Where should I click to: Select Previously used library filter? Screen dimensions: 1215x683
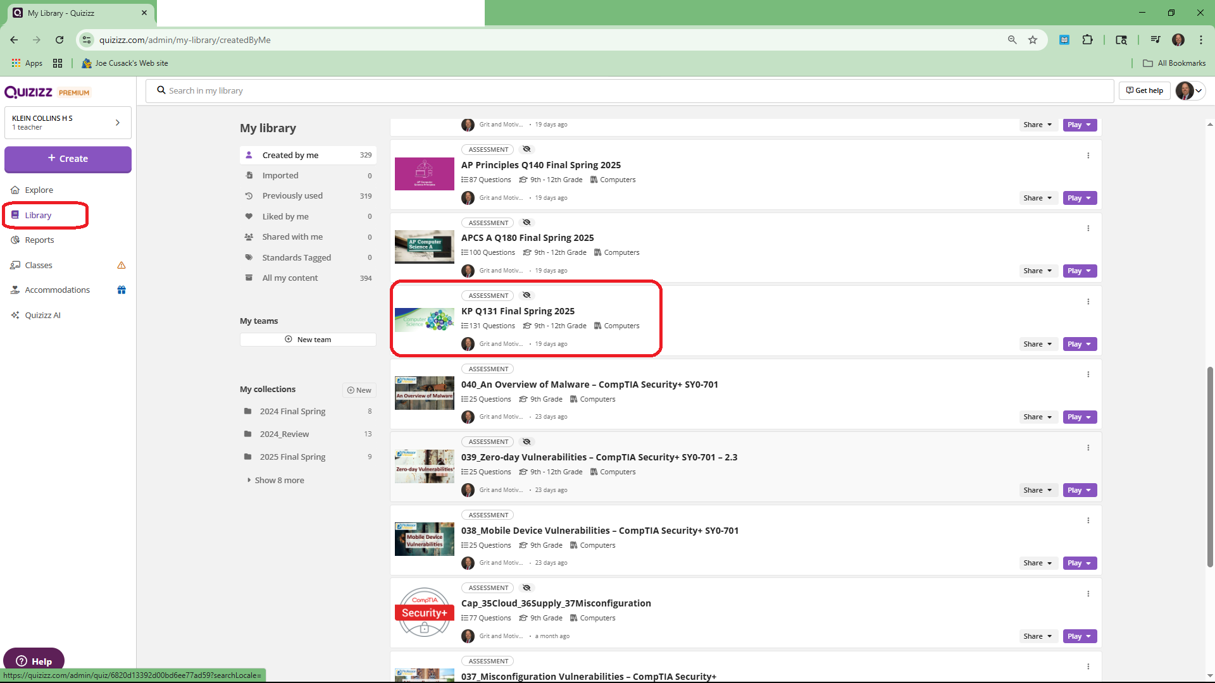pyautogui.click(x=292, y=196)
